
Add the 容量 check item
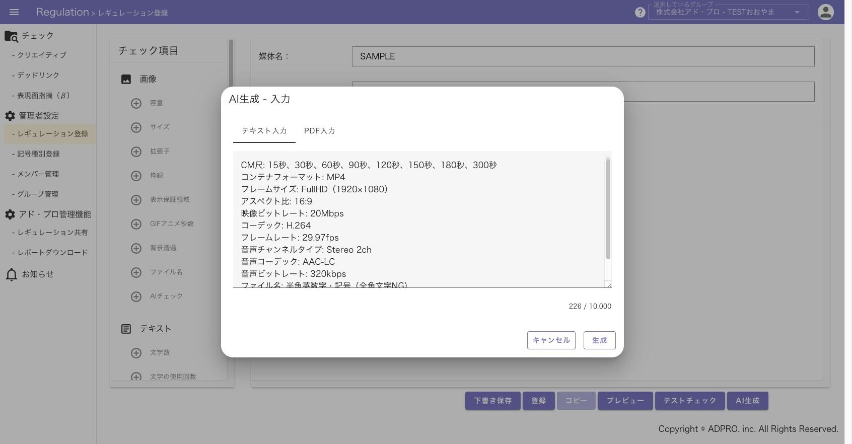pyautogui.click(x=136, y=103)
